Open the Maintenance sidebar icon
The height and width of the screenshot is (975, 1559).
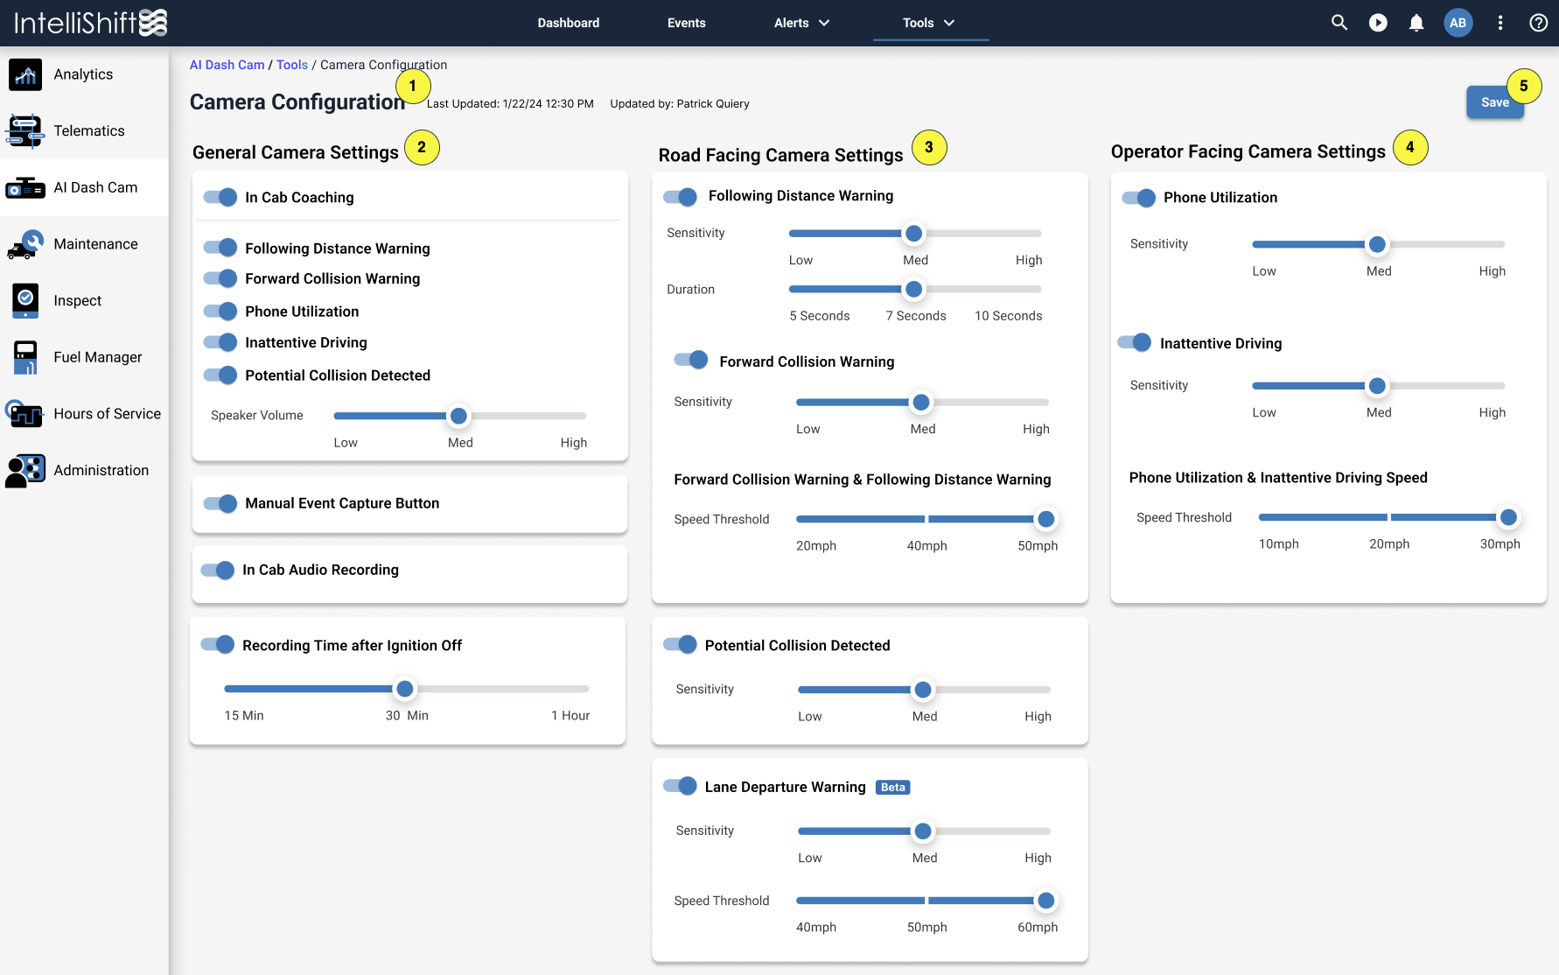tap(25, 245)
